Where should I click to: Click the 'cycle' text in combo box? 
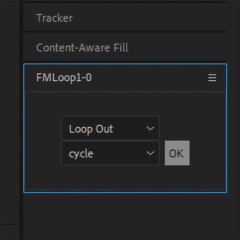(x=81, y=154)
